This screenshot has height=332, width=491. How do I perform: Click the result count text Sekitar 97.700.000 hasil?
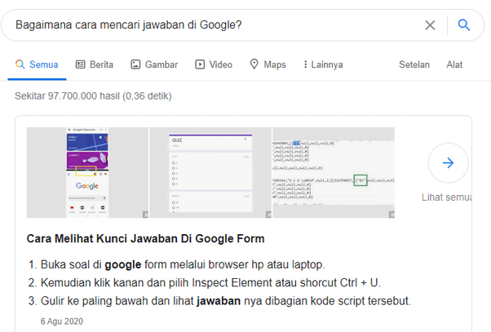click(93, 95)
